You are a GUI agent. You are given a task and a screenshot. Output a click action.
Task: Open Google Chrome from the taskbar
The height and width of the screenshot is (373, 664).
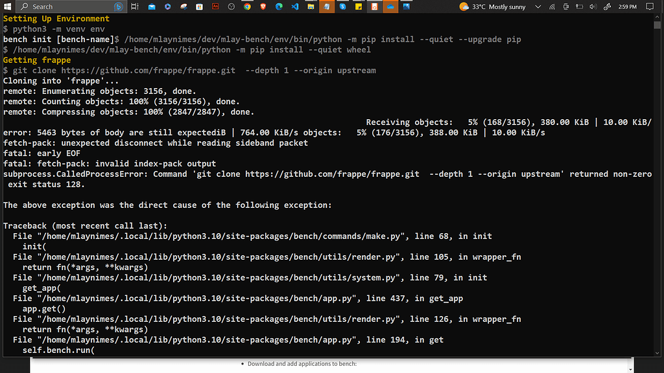click(x=246, y=6)
